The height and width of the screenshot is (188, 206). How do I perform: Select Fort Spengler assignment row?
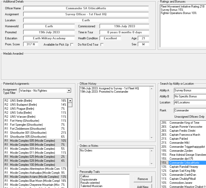coord(35,125)
